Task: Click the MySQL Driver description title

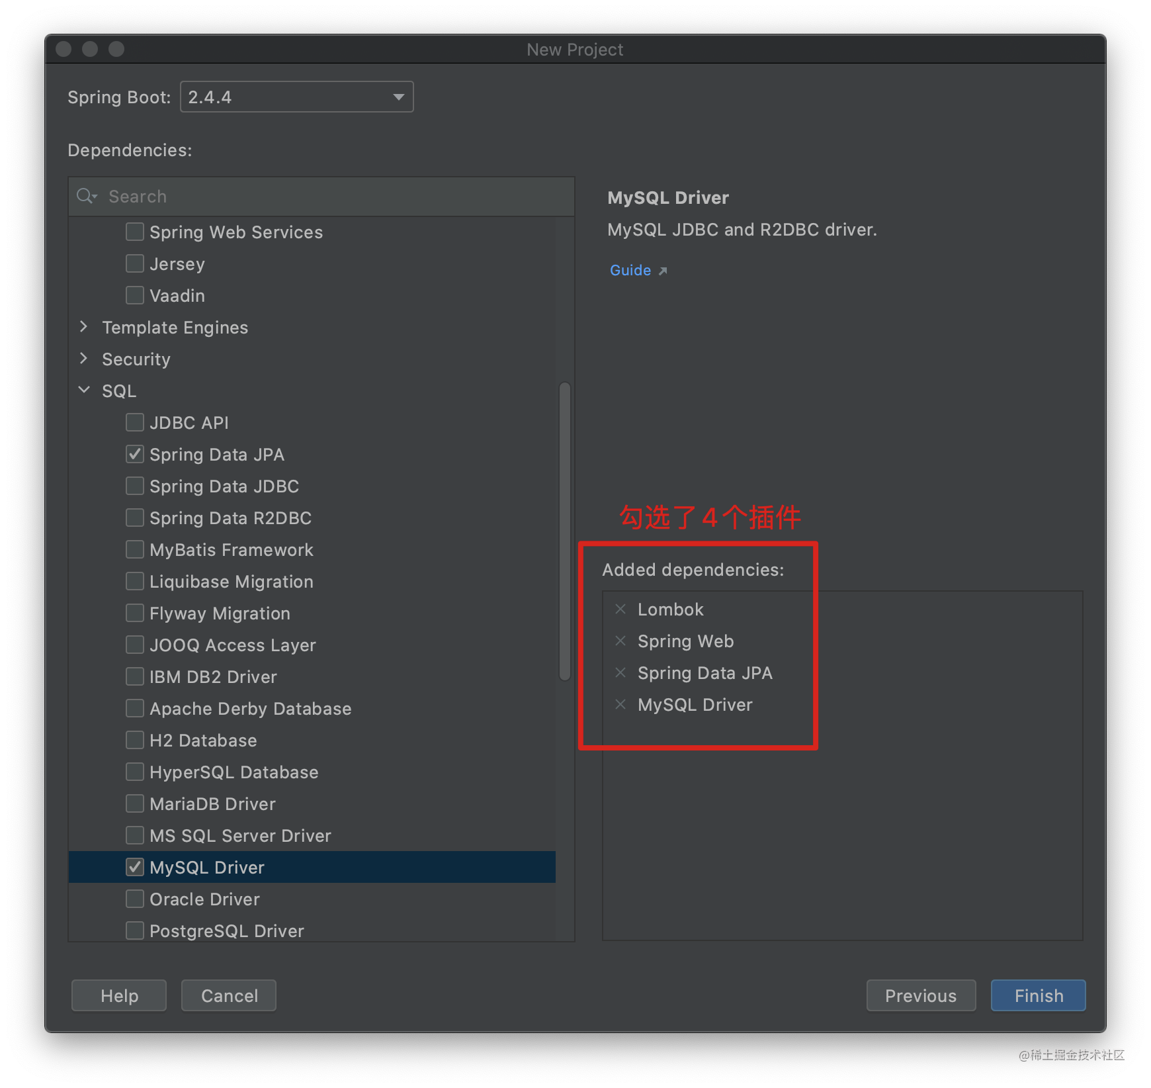Action: [667, 198]
